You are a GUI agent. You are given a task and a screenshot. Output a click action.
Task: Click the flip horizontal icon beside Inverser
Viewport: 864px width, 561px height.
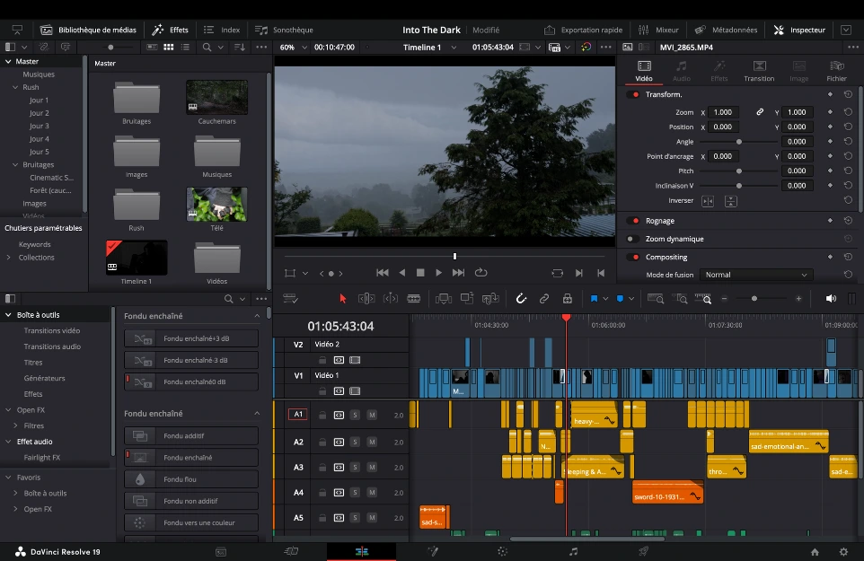[708, 201]
